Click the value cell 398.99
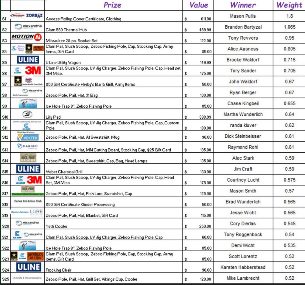Screen dimensions: 305x285 (x=205, y=117)
